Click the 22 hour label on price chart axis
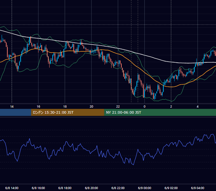 pos(118,107)
